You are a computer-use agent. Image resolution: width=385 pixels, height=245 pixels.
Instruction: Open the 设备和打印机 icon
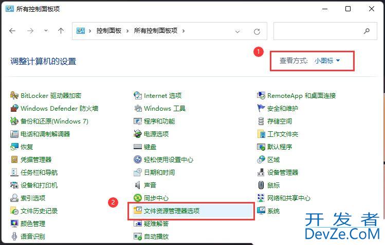[14, 185]
